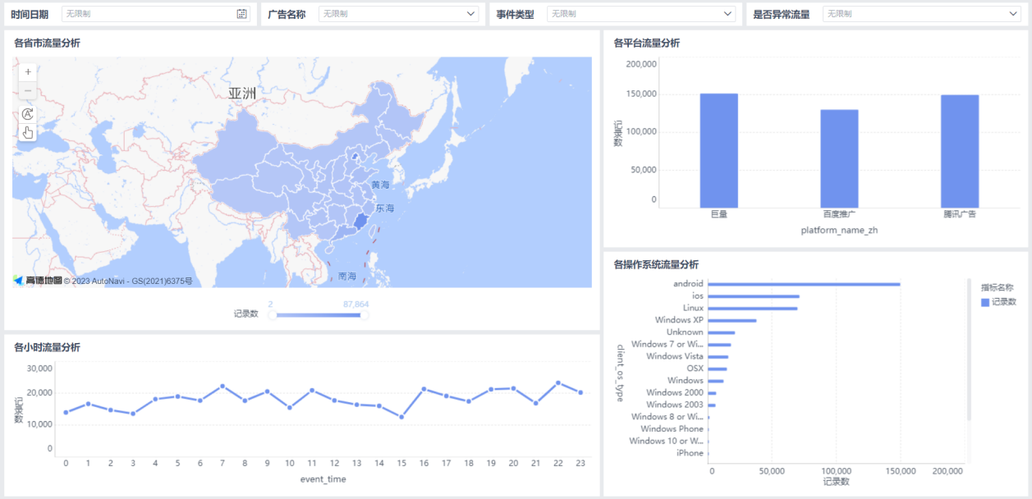Click the 记录数 legend label in OS chart
Image resolution: width=1032 pixels, height=499 pixels.
point(1004,302)
